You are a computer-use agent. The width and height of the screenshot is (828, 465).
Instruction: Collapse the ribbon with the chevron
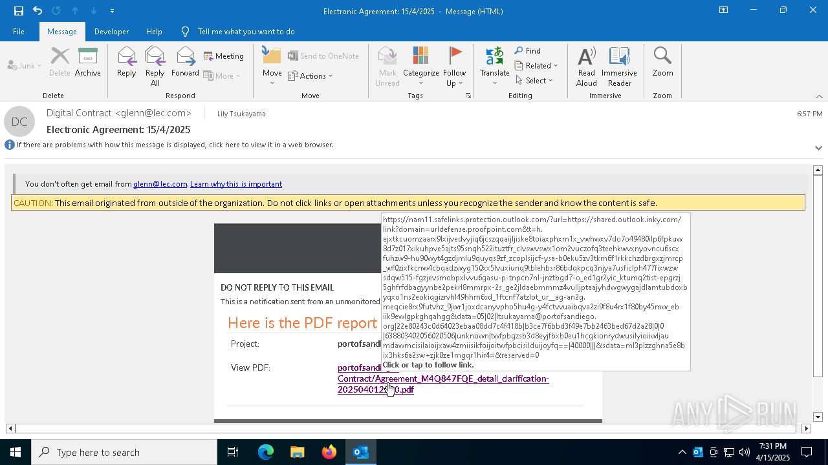pyautogui.click(x=819, y=96)
